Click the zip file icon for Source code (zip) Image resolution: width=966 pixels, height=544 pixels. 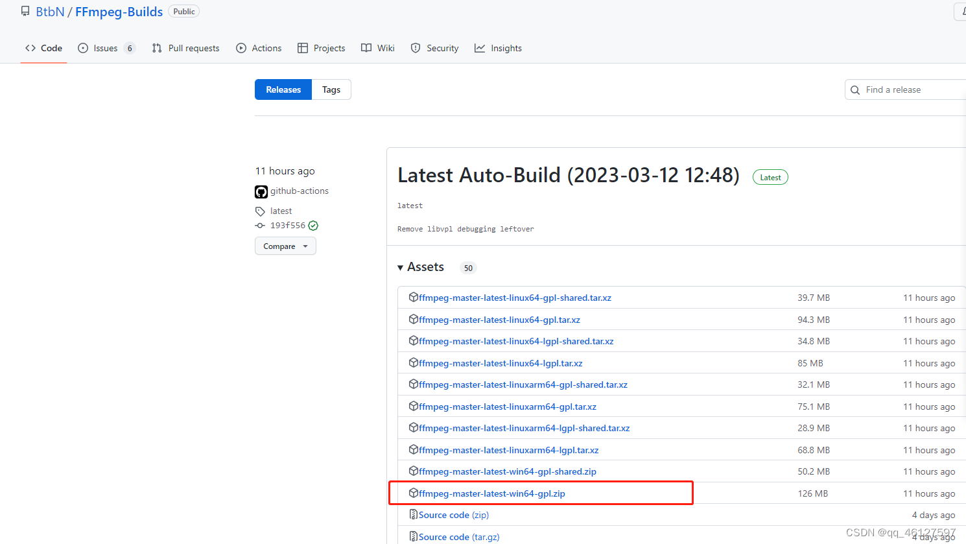tap(414, 514)
